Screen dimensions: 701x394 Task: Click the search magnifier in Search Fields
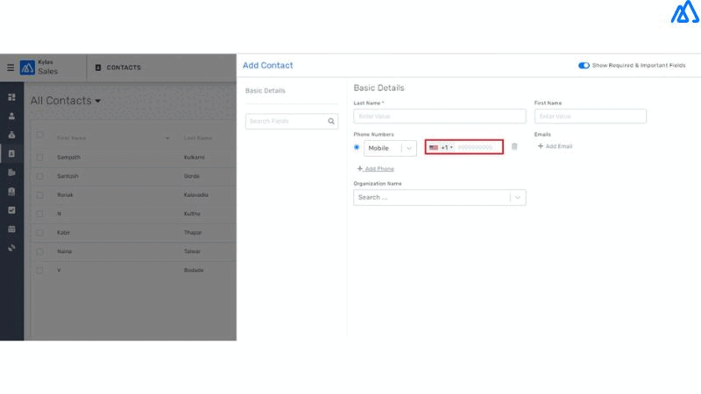[x=331, y=122]
